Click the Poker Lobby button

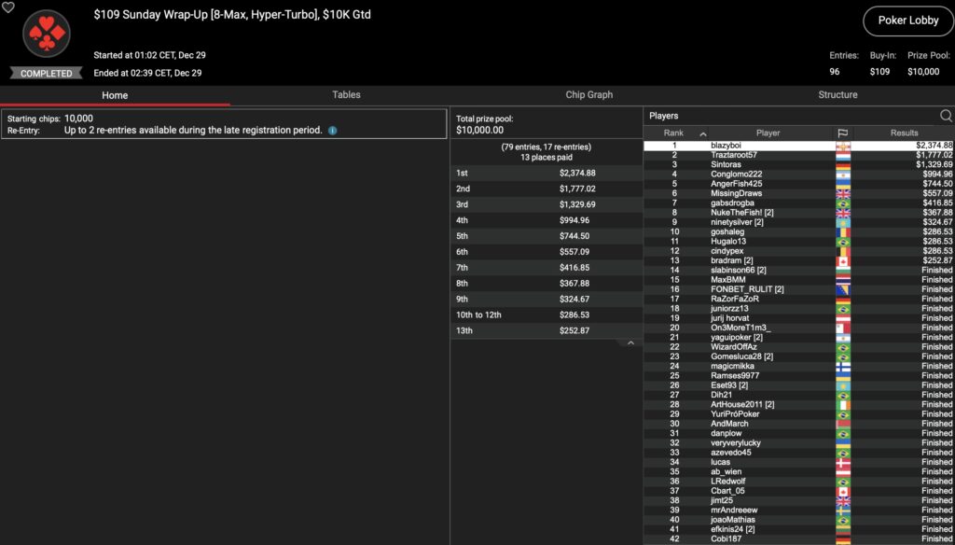pyautogui.click(x=906, y=21)
